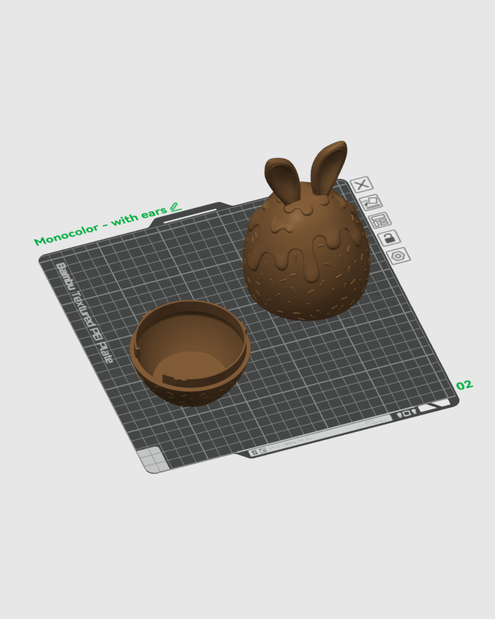
Task: Select the egg bottom bowl model
Action: click(x=190, y=353)
